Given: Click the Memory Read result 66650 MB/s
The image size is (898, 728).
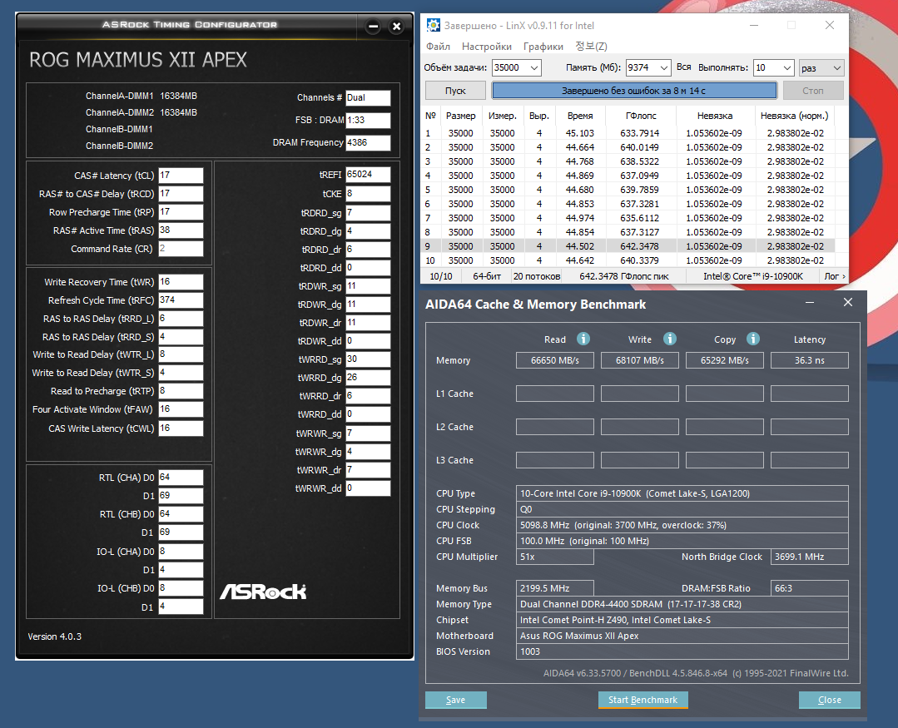Looking at the screenshot, I should coord(555,360).
